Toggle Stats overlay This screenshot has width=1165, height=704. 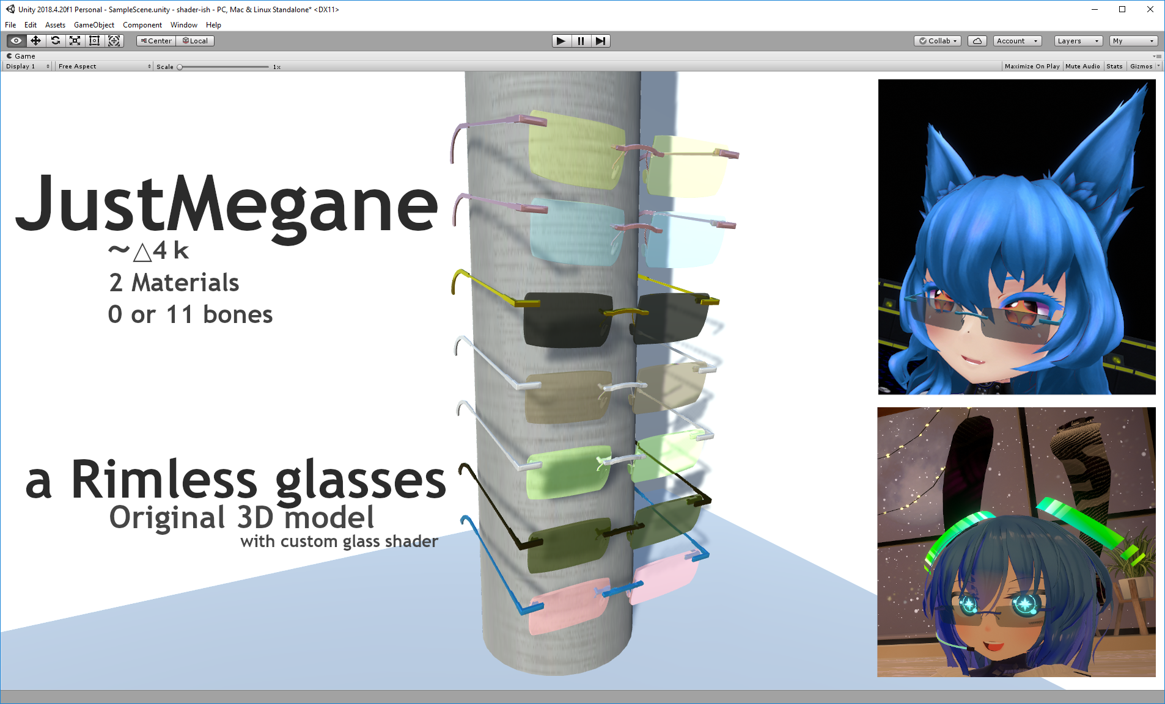1114,67
